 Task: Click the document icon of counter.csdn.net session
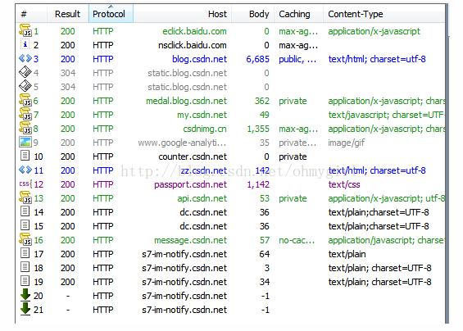25,156
